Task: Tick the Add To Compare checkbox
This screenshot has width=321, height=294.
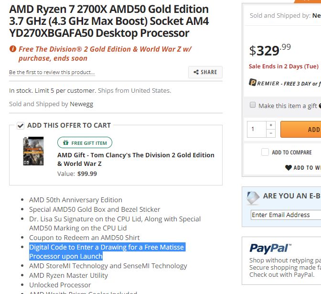Action: (x=265, y=152)
